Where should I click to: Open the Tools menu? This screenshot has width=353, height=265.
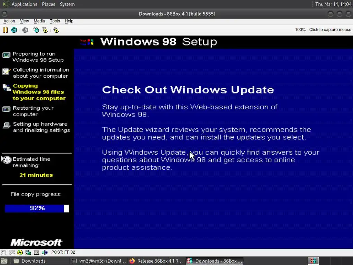[55, 21]
